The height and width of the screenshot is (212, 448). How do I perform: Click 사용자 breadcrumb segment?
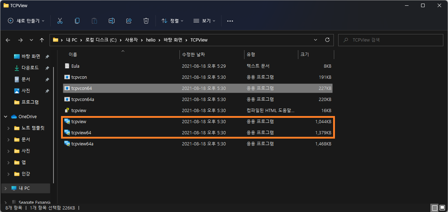click(131, 40)
